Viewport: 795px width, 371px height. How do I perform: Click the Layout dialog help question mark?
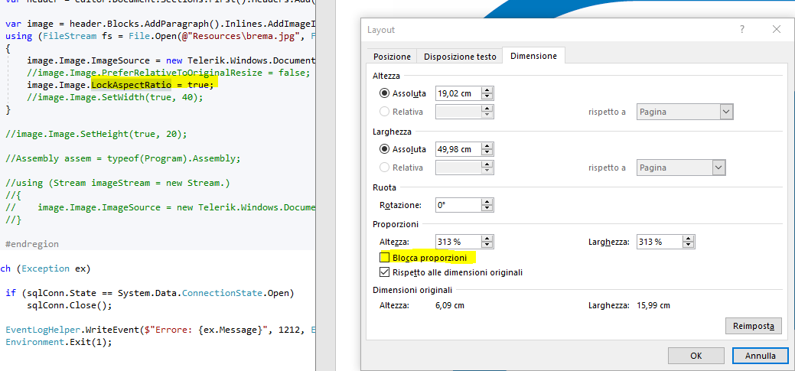tap(741, 29)
